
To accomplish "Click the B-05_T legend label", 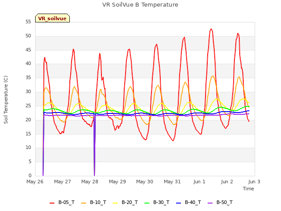I will [x=66, y=202].
